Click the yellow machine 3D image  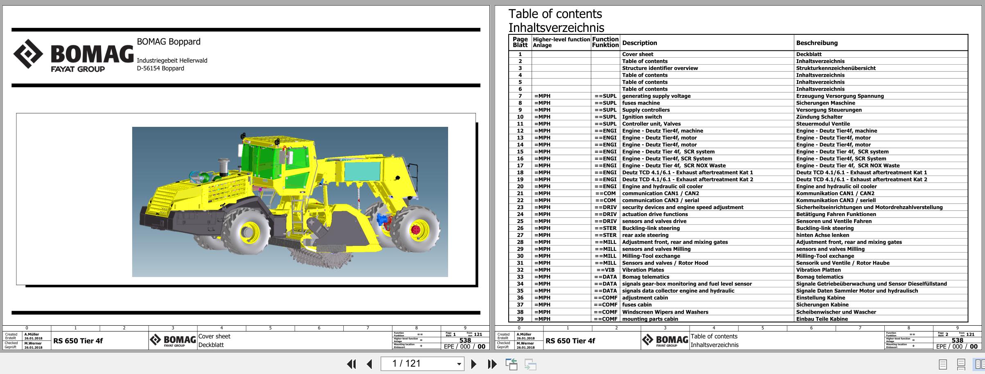290,202
